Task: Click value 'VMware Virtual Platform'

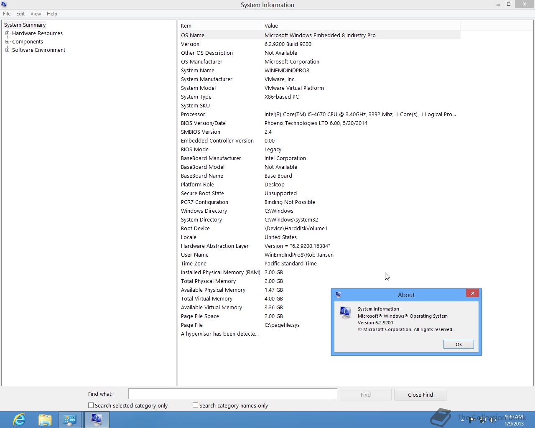Action: tap(294, 88)
